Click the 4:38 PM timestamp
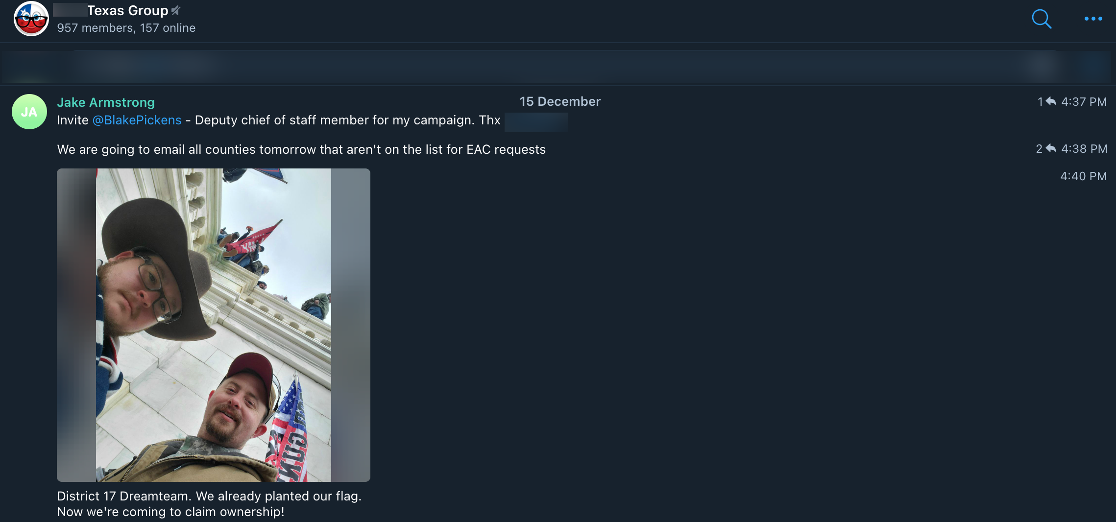The height and width of the screenshot is (522, 1116). coord(1084,149)
